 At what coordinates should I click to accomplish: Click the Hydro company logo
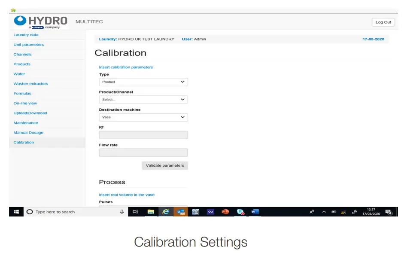click(41, 21)
